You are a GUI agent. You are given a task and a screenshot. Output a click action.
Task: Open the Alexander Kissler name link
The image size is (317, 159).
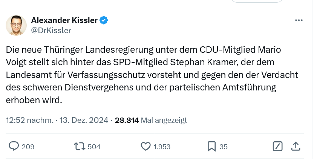pos(64,20)
